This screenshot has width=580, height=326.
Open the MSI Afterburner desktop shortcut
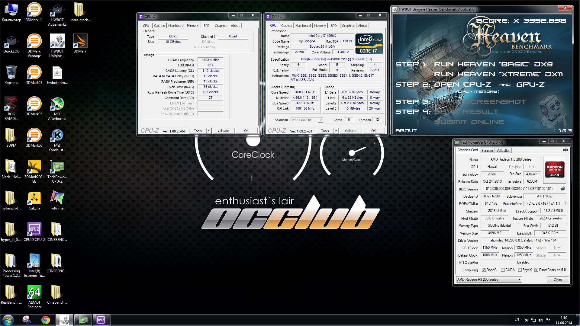[x=57, y=109]
